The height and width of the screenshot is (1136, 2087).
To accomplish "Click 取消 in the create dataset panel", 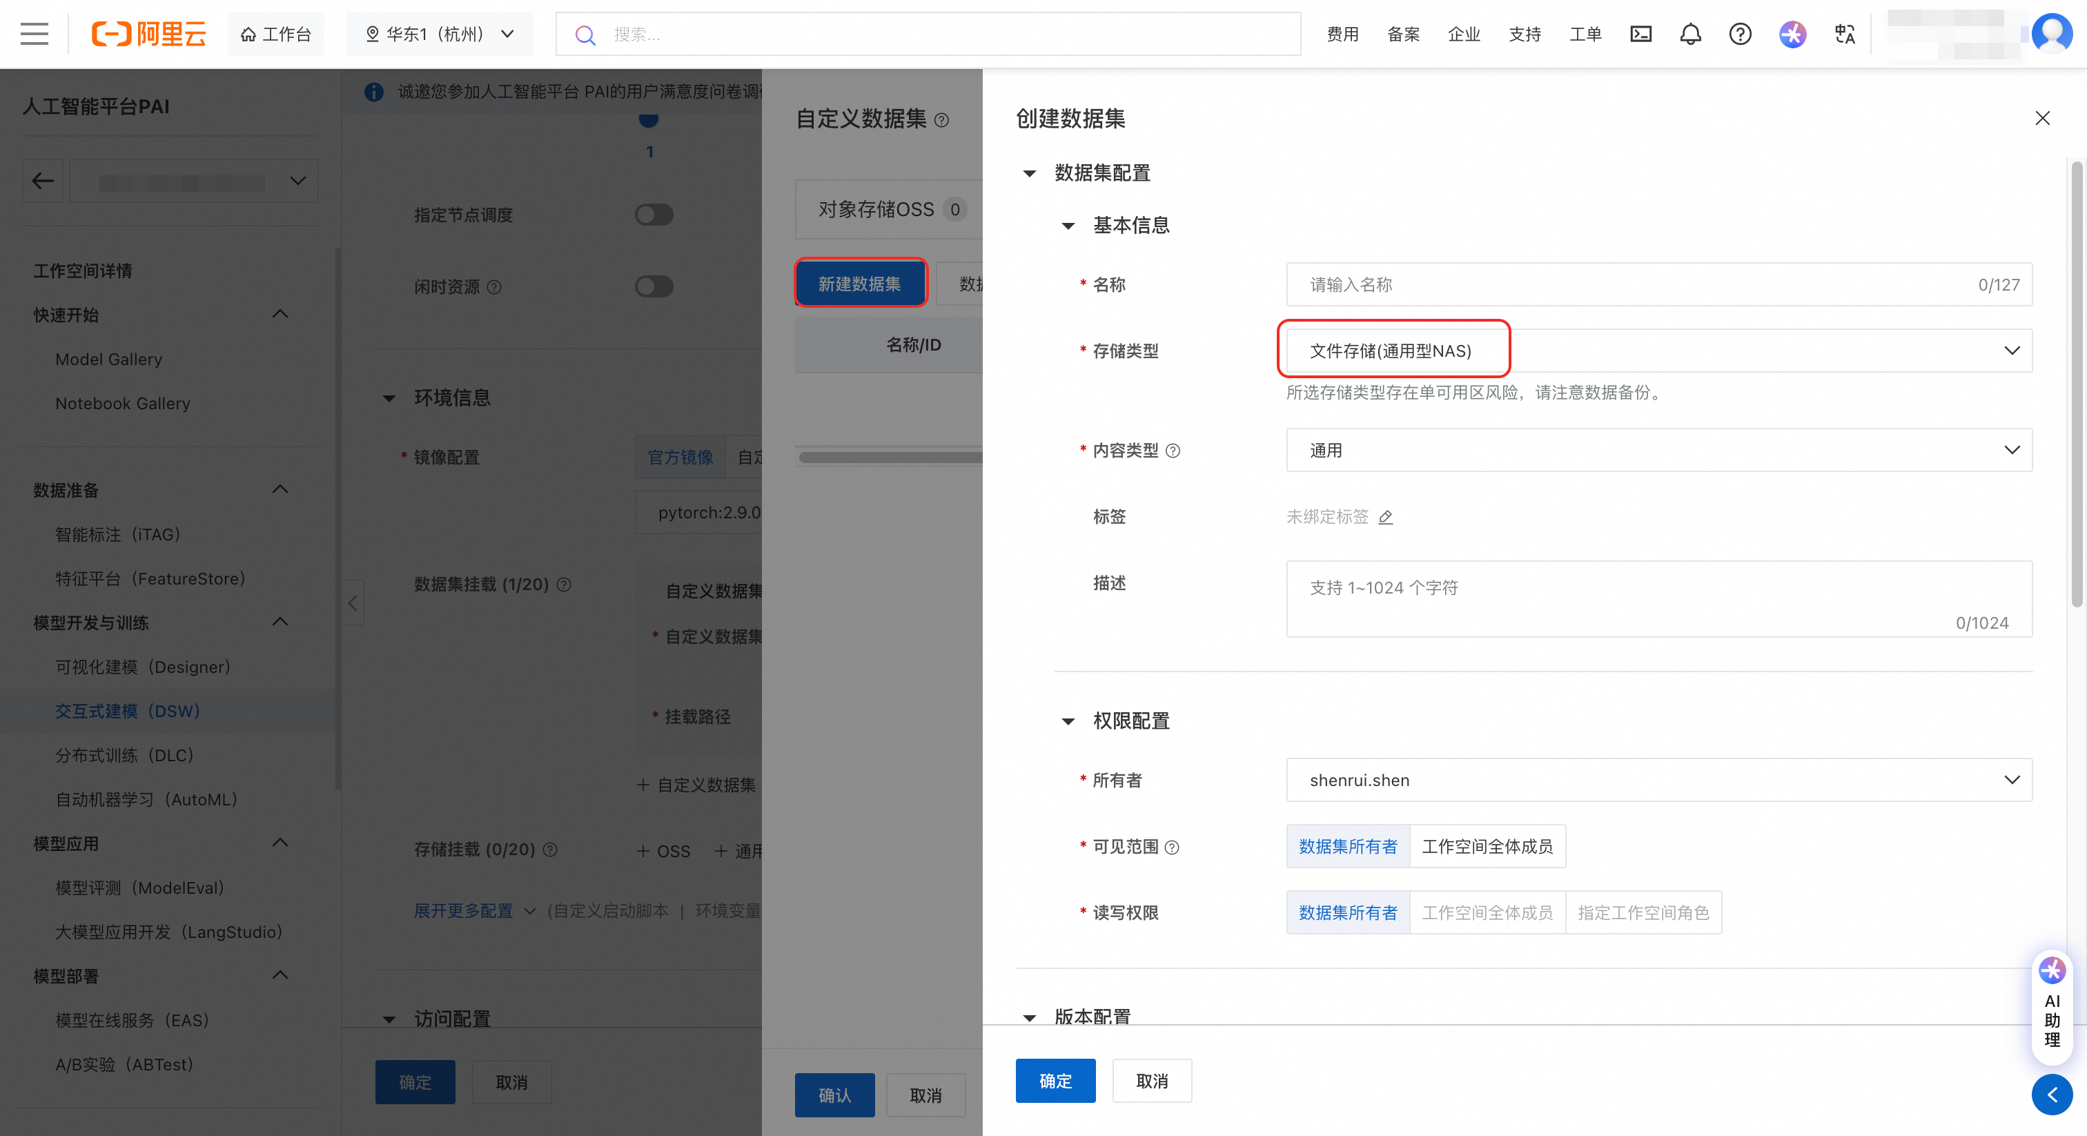I will coord(1151,1080).
